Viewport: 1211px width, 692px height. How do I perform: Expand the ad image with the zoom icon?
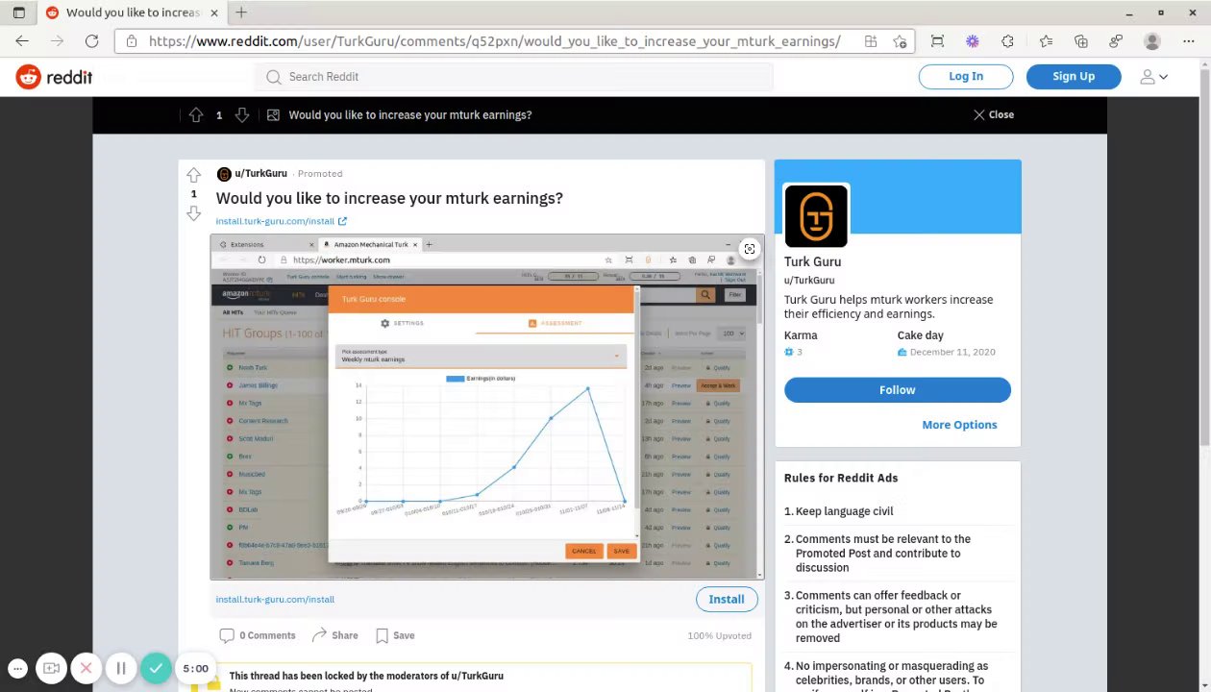click(750, 249)
